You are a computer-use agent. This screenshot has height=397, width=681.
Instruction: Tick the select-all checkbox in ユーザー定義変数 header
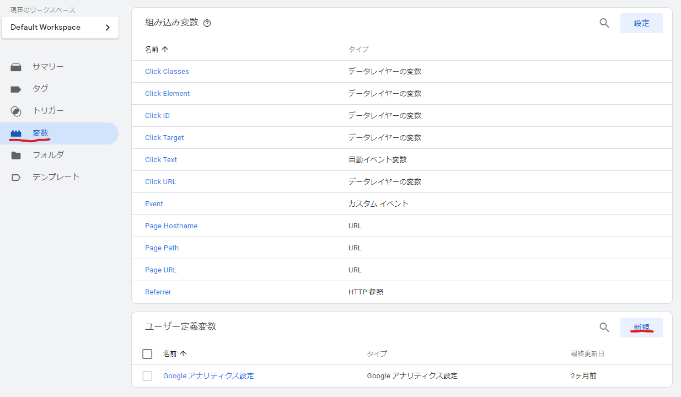147,354
